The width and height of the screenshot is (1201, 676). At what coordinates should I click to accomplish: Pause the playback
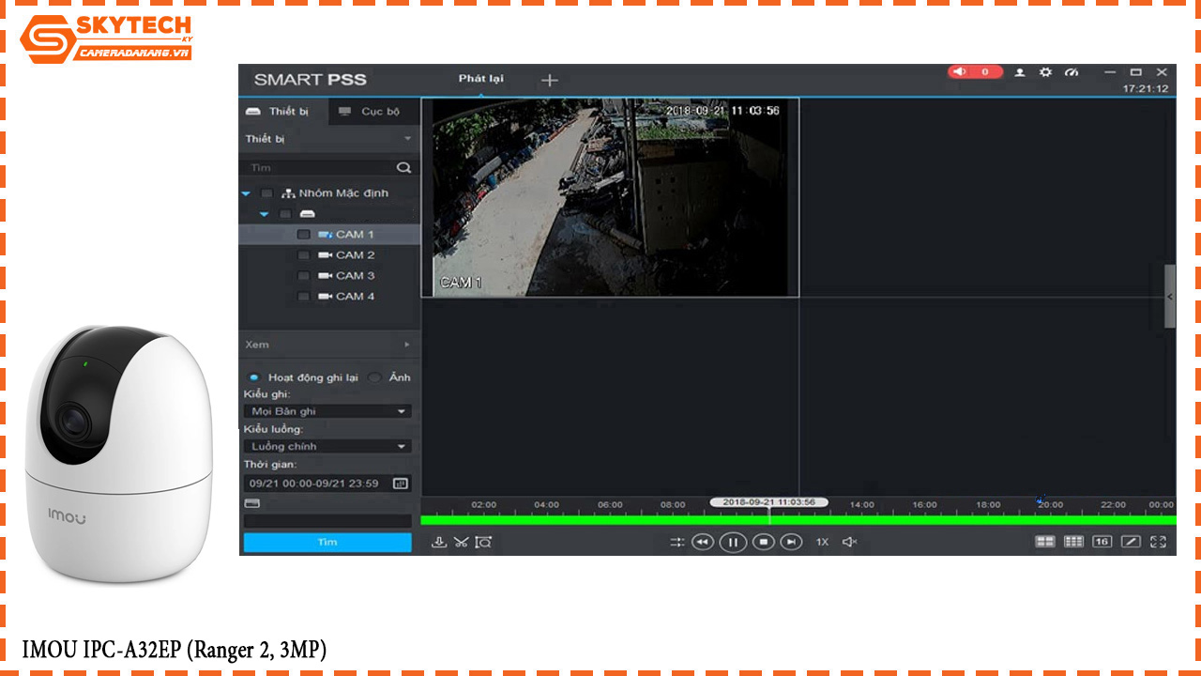tap(733, 542)
